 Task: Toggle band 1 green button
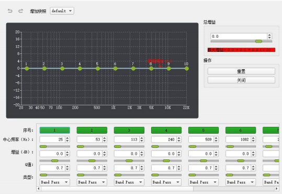click(x=54, y=130)
